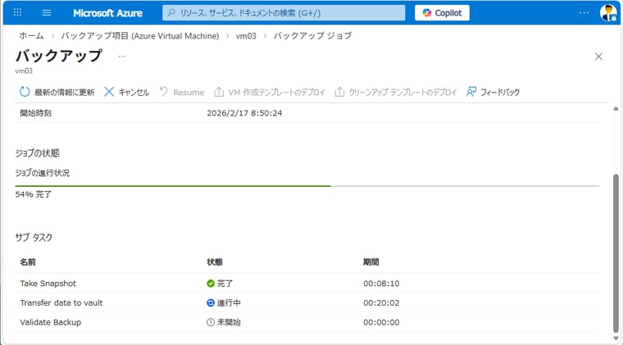Open バックアップ ジョブ breadcrumb
The image size is (623, 345).
coord(312,36)
